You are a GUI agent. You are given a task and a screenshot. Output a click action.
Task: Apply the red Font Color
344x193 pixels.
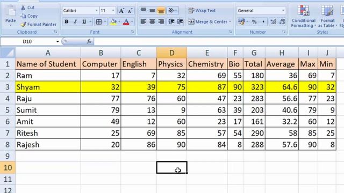[126, 21]
